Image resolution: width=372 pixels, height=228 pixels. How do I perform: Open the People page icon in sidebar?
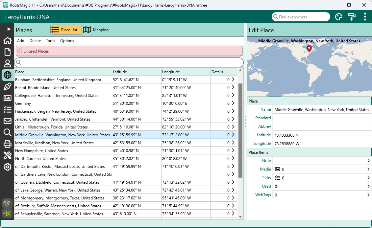[x=7, y=63]
